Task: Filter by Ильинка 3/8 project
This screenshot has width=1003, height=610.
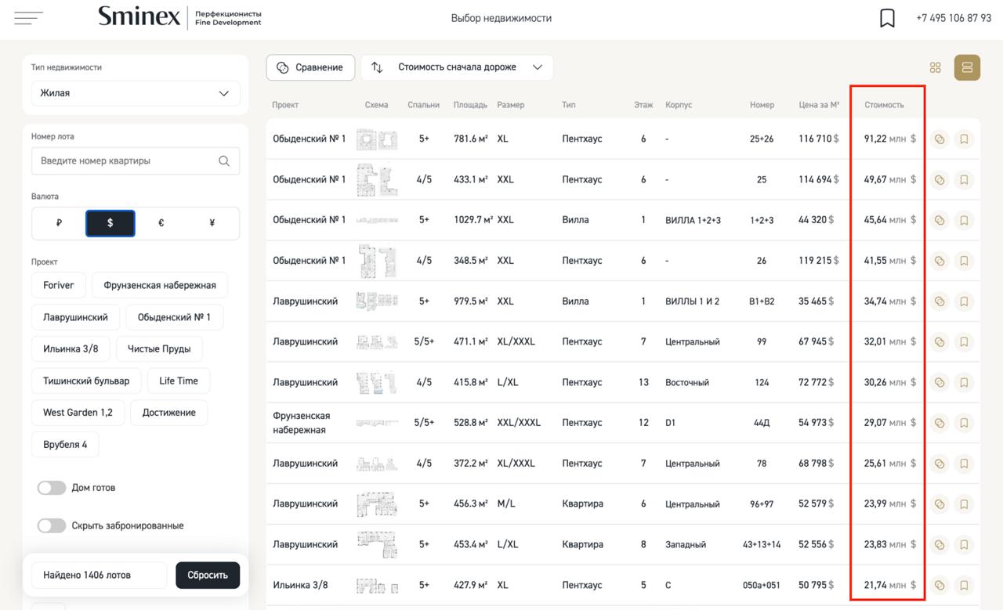Action: (71, 348)
